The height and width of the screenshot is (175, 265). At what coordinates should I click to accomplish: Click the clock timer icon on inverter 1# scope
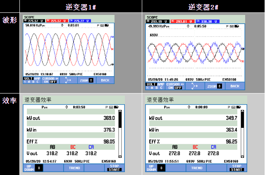point(62,25)
